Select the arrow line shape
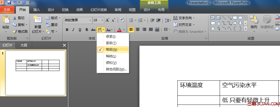 click(x=230, y=18)
